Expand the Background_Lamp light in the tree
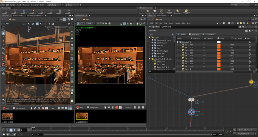The height and width of the screenshot is (137, 258). coord(152,40)
